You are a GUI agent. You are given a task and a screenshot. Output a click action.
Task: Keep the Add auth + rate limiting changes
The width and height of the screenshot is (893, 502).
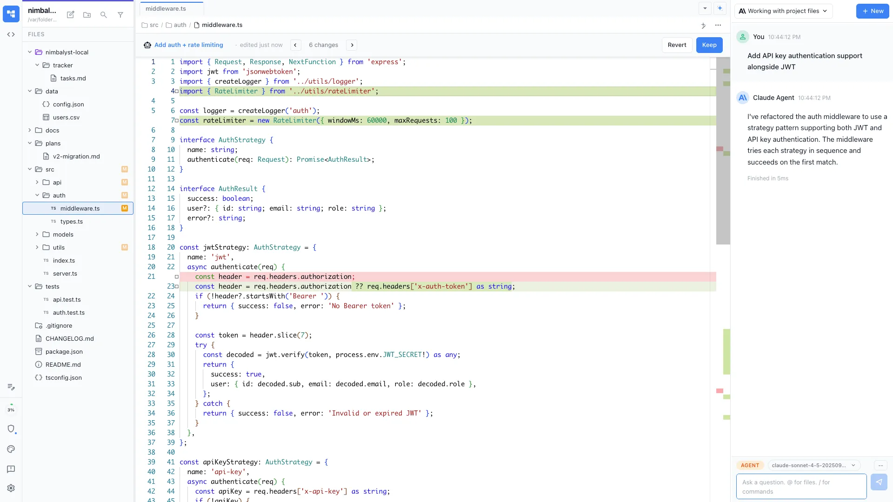pos(709,45)
